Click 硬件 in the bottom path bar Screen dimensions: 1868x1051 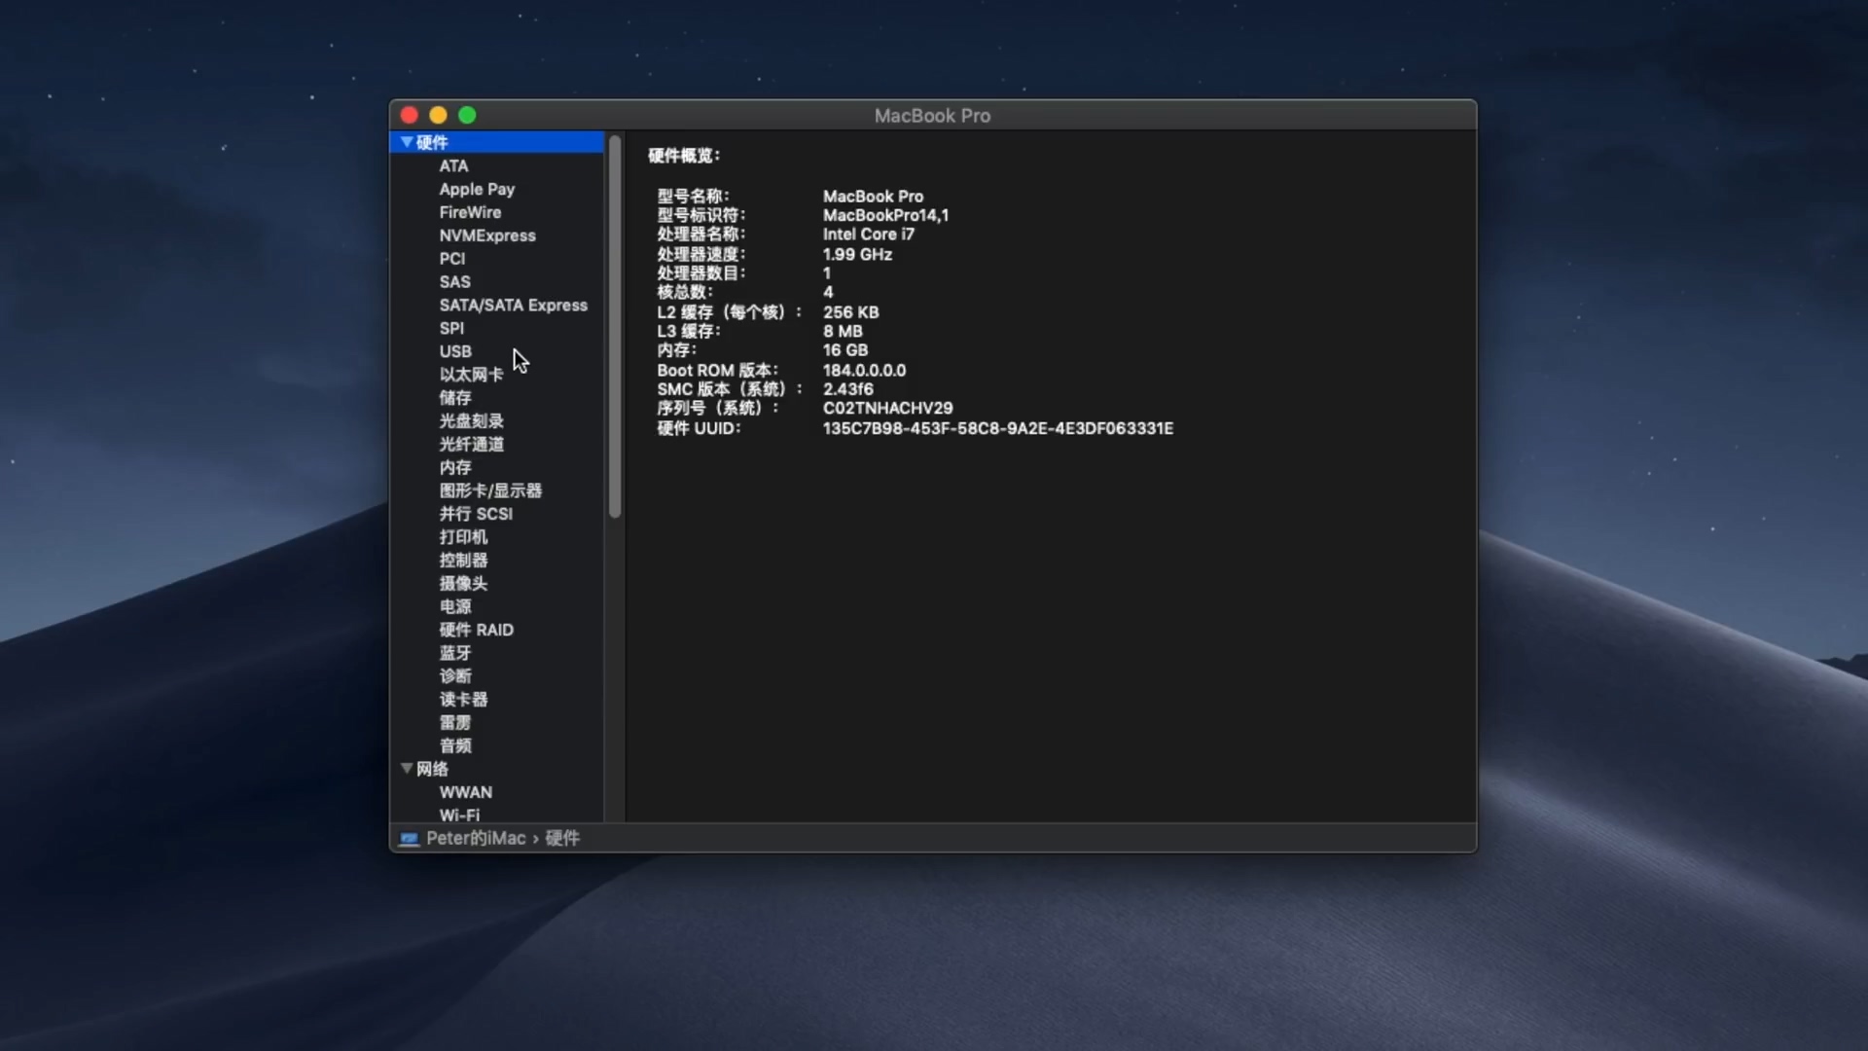[563, 838]
